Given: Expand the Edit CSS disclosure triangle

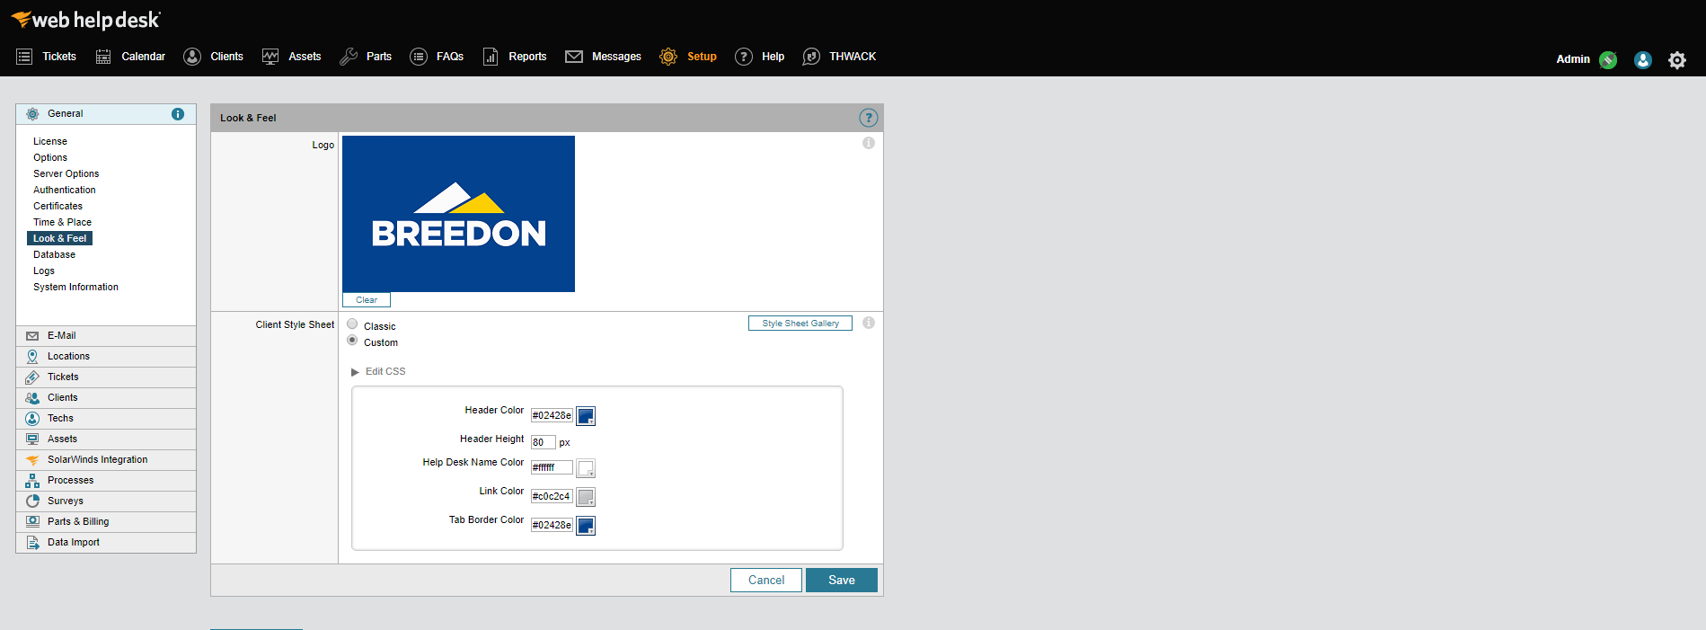Looking at the screenshot, I should [x=355, y=372].
